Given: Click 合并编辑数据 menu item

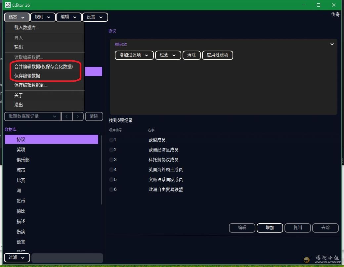Looking at the screenshot, I should (43, 67).
